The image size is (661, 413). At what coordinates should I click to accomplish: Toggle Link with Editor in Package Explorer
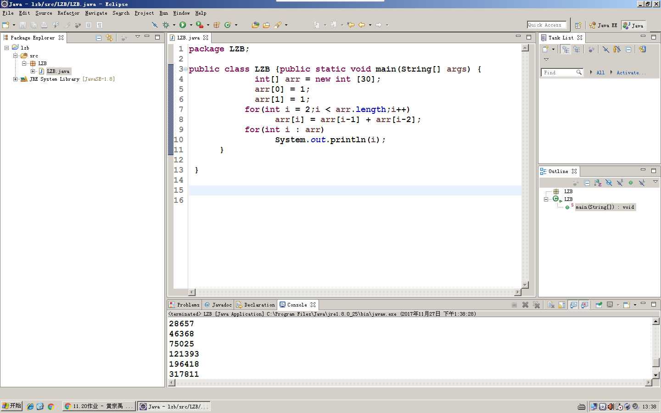(x=109, y=38)
